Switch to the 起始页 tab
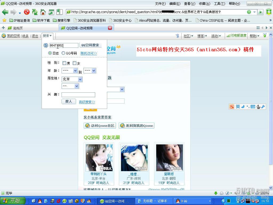The height and width of the screenshot is (205, 273). tap(32, 28)
